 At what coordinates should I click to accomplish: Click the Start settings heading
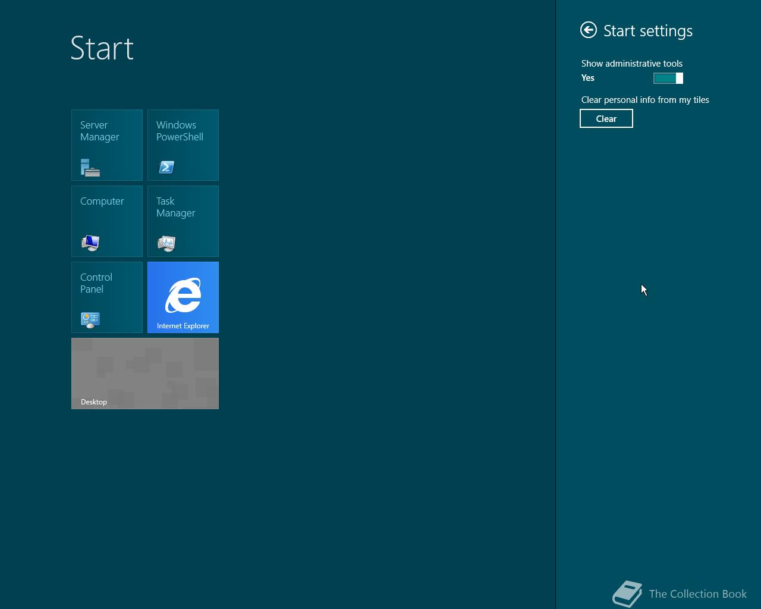pyautogui.click(x=648, y=31)
